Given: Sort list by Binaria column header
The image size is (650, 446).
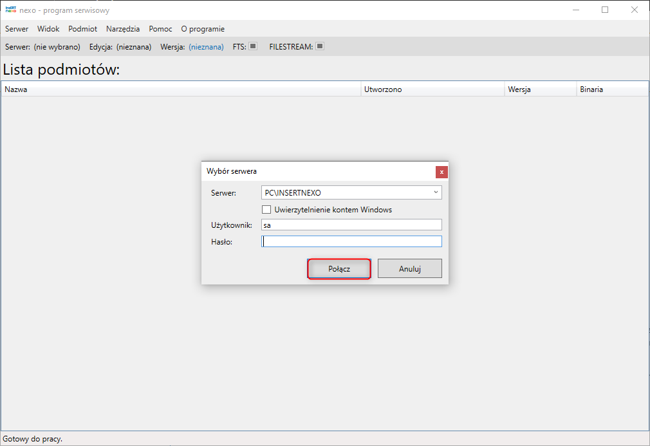Looking at the screenshot, I should [x=612, y=89].
